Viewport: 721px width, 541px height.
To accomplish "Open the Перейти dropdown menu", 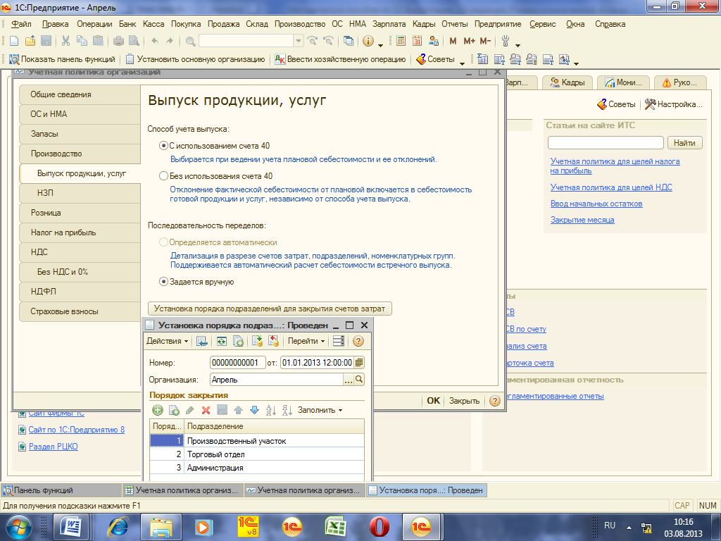I will [306, 341].
